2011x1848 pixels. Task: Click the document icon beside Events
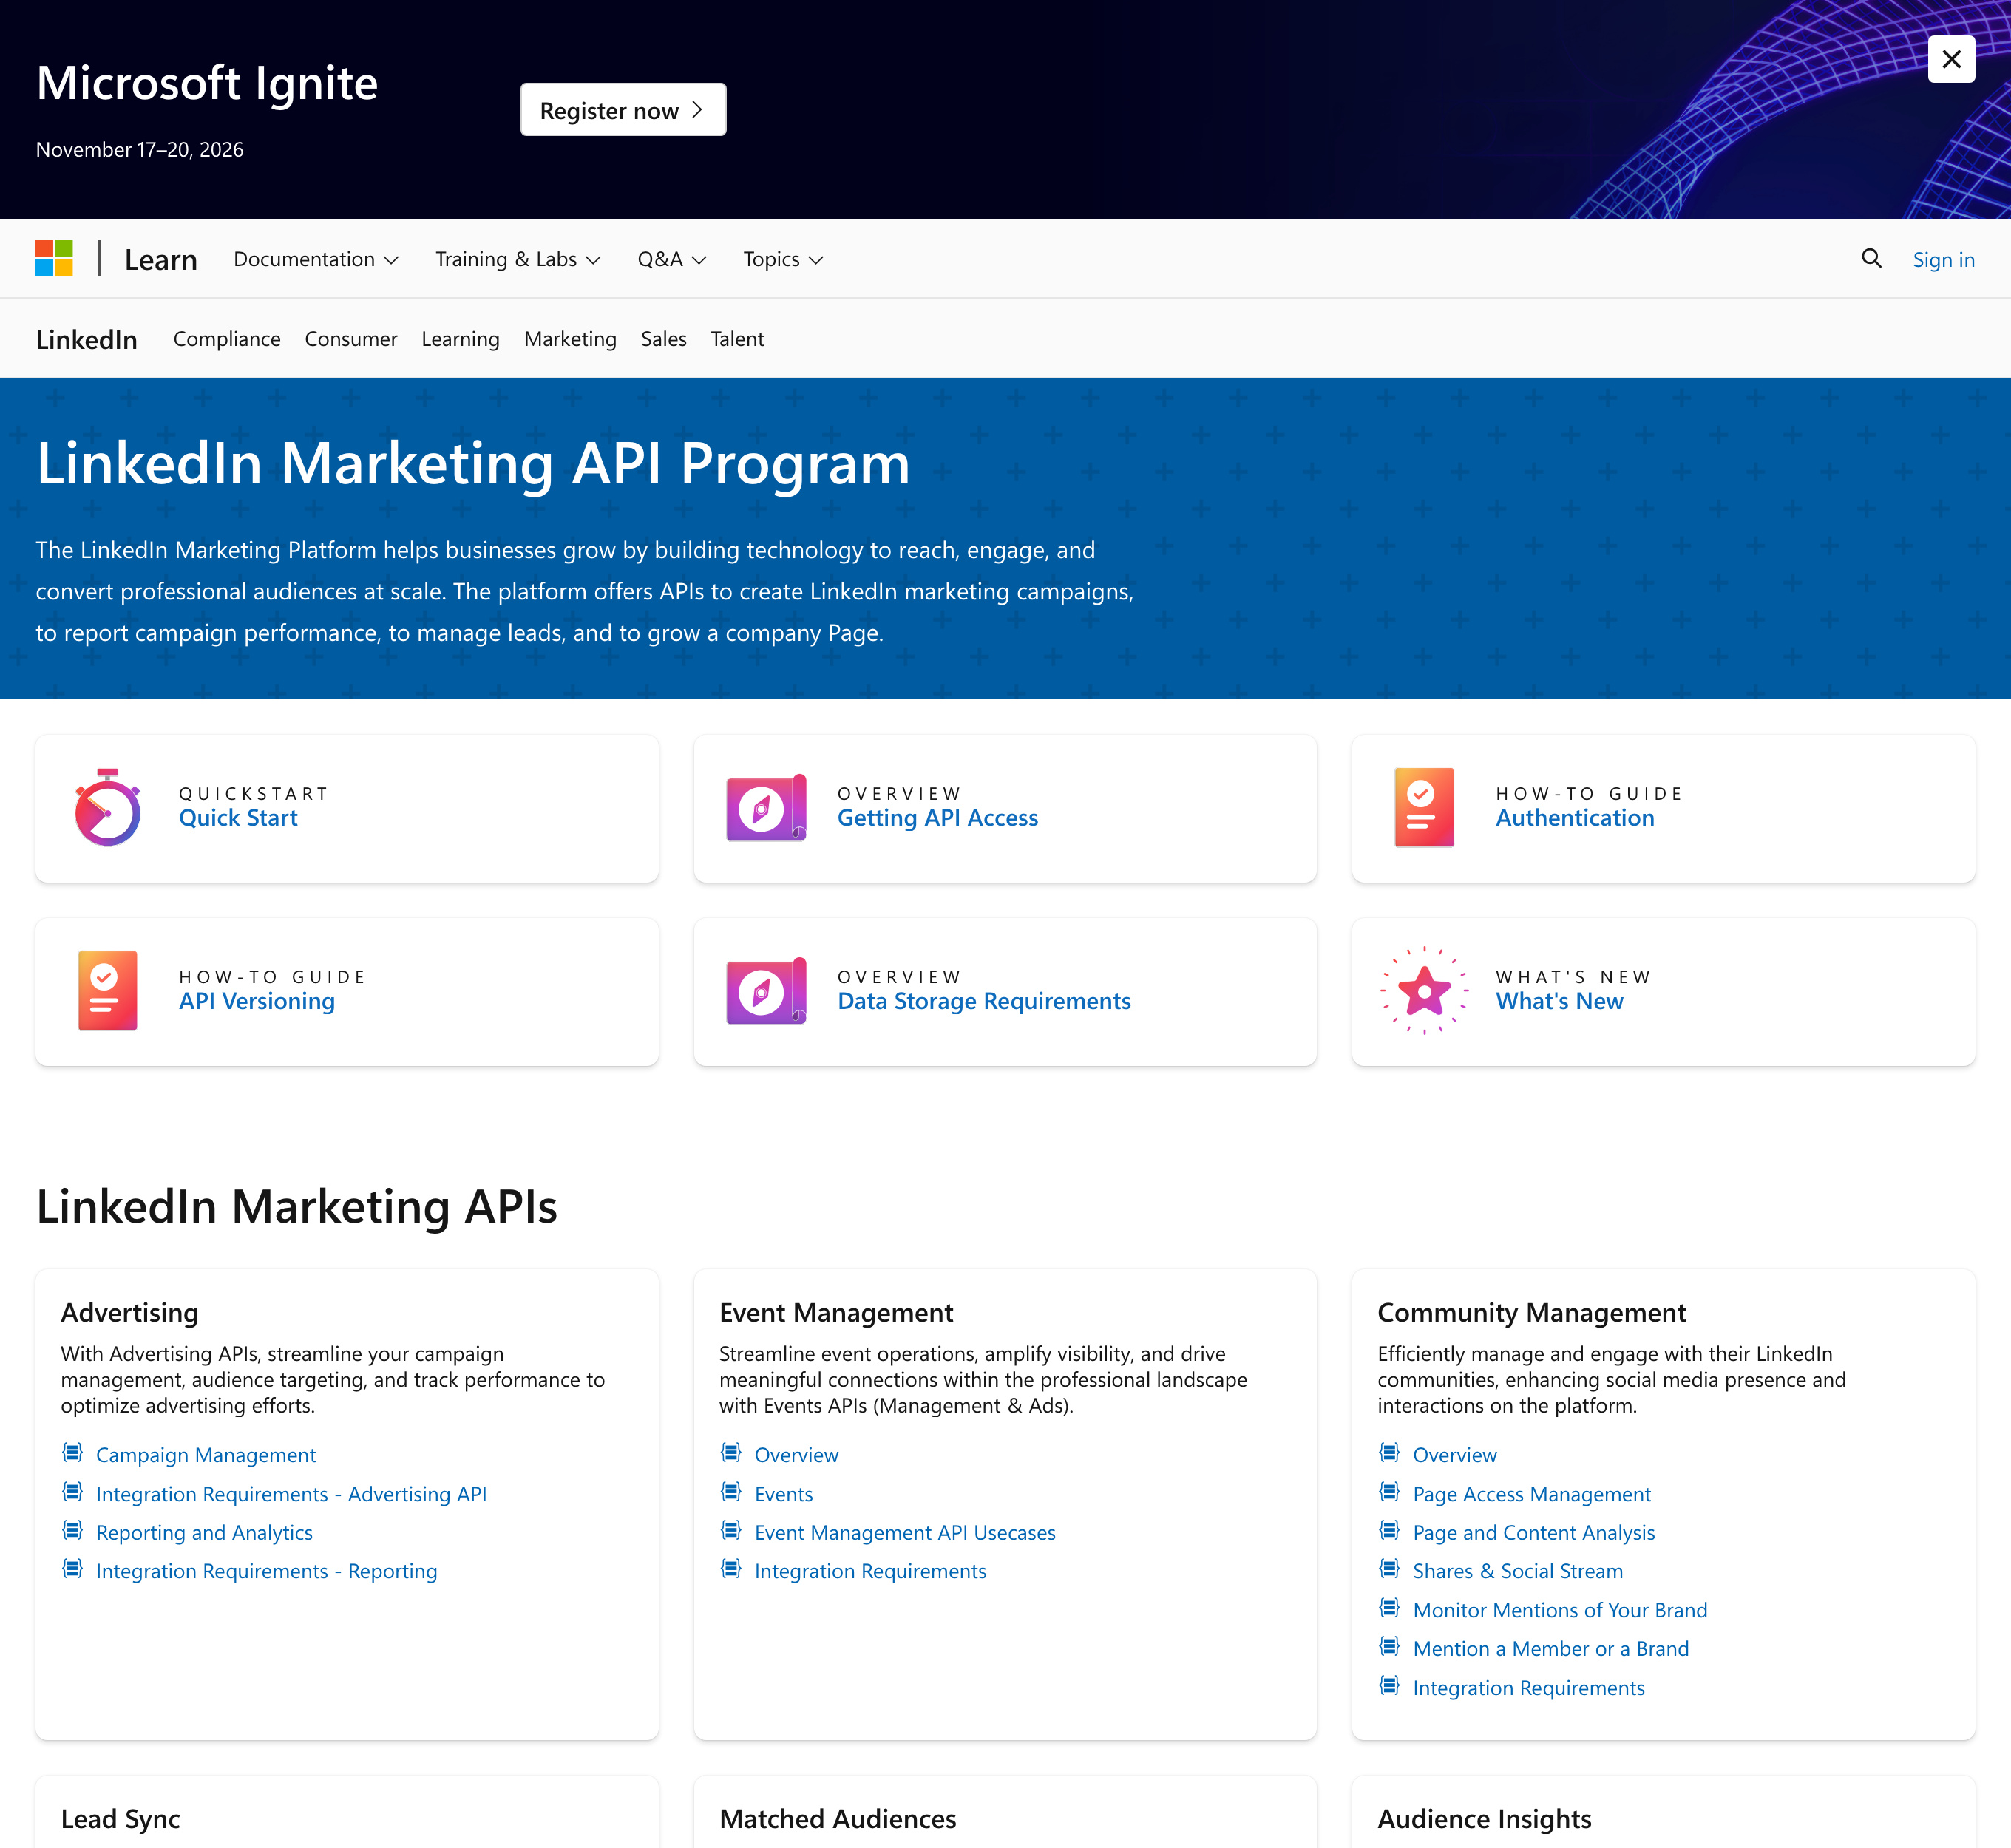(x=731, y=1492)
